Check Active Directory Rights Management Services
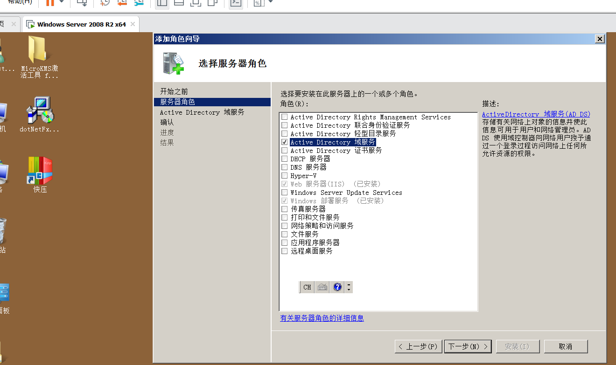Image resolution: width=616 pixels, height=365 pixels. [x=285, y=117]
